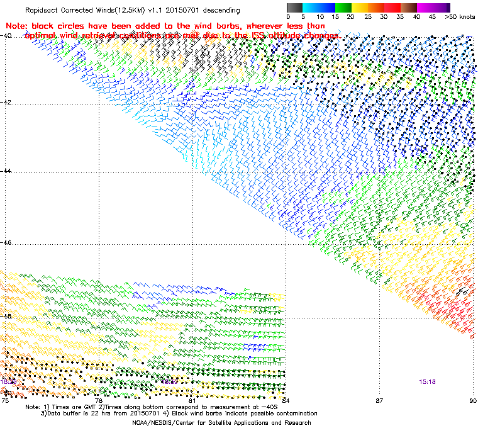Click the '-46' latitude axis label
Screen dimensions: 478x433
pos(6,242)
